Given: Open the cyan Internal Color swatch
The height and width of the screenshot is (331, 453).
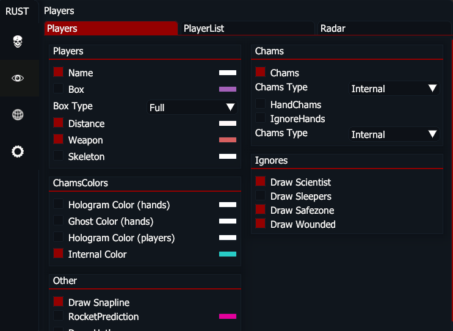Looking at the screenshot, I should [228, 254].
